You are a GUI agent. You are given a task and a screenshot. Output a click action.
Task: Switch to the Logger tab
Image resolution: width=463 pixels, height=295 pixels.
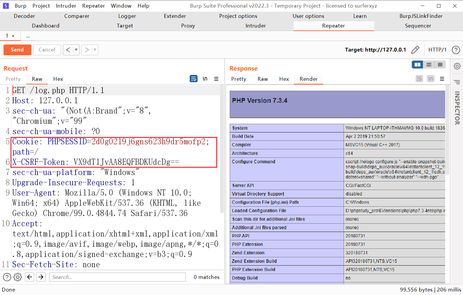pos(127,16)
